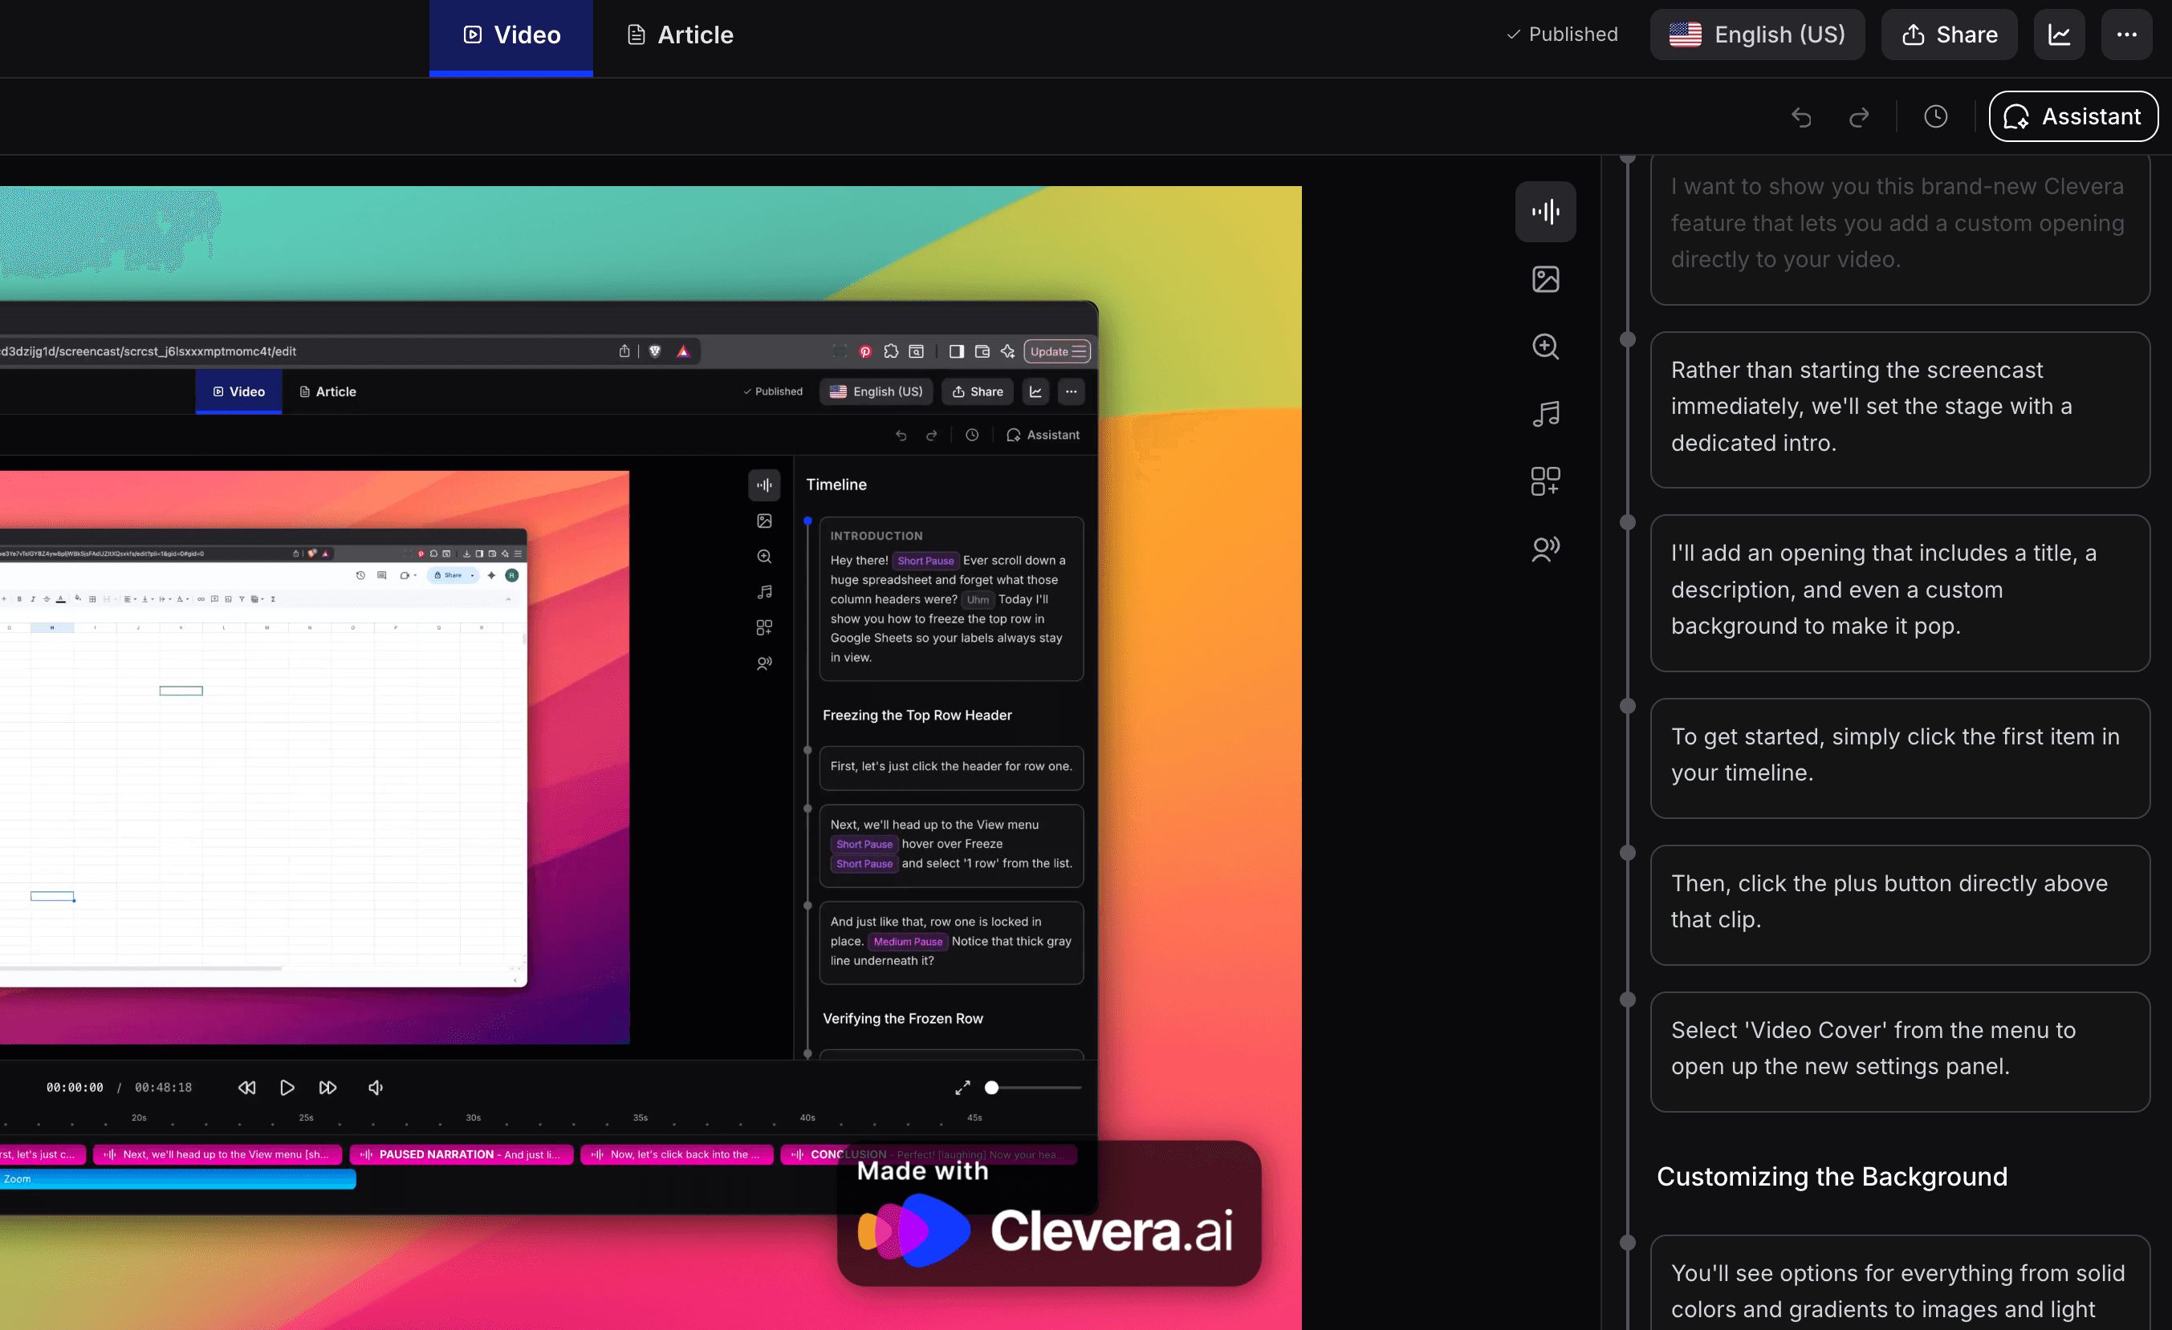Open the voice speaker avatar icon
The width and height of the screenshot is (2172, 1330).
[x=1545, y=549]
